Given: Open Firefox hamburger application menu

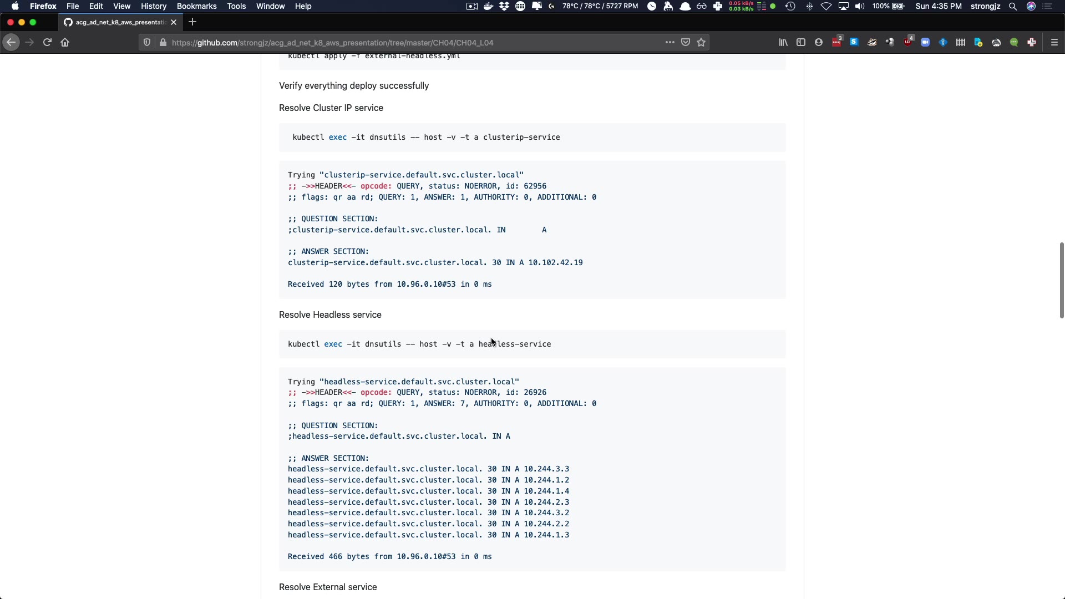Looking at the screenshot, I should coord(1054,42).
